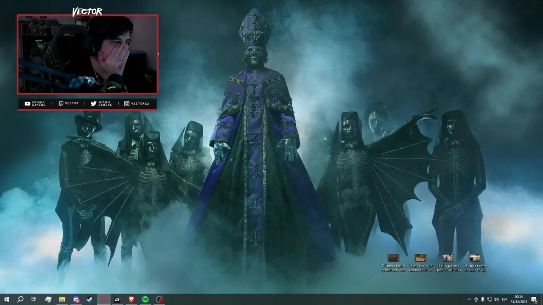Click the Twitch VECTOR overlay label
Screen dimensions: 543x305
[69, 103]
